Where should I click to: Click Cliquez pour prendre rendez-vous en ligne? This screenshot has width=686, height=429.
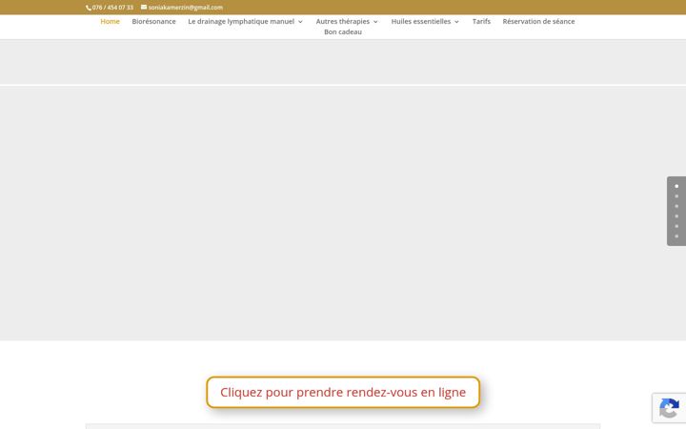tap(343, 392)
